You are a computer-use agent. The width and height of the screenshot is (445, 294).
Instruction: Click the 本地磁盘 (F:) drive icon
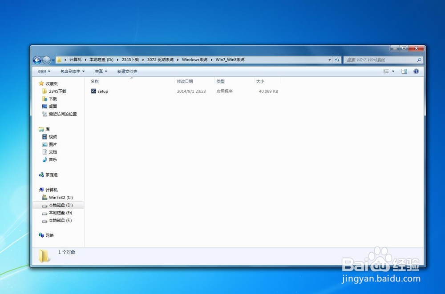[44, 221]
